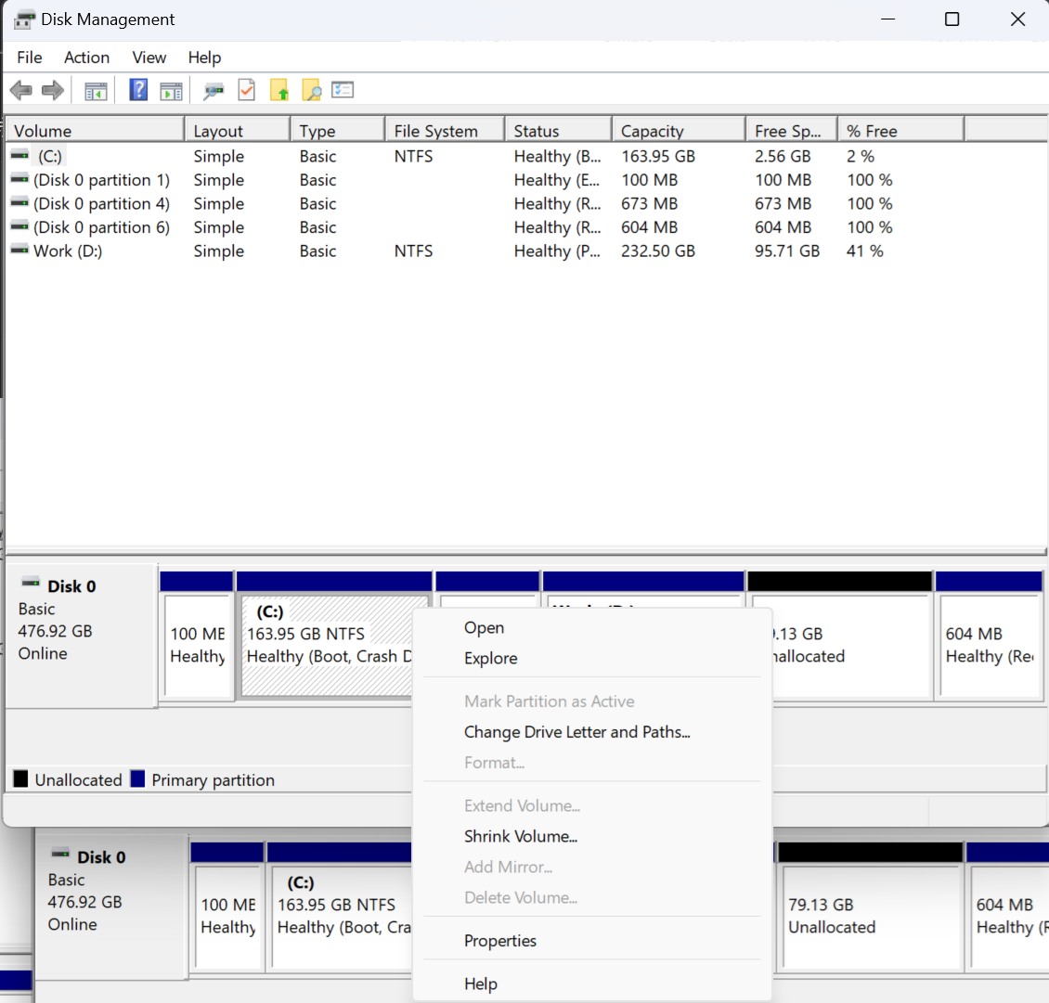Sort by the Free Sp... column header

(792, 131)
